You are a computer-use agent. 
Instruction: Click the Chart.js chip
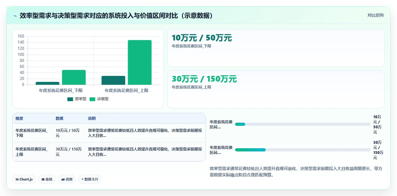(24, 179)
